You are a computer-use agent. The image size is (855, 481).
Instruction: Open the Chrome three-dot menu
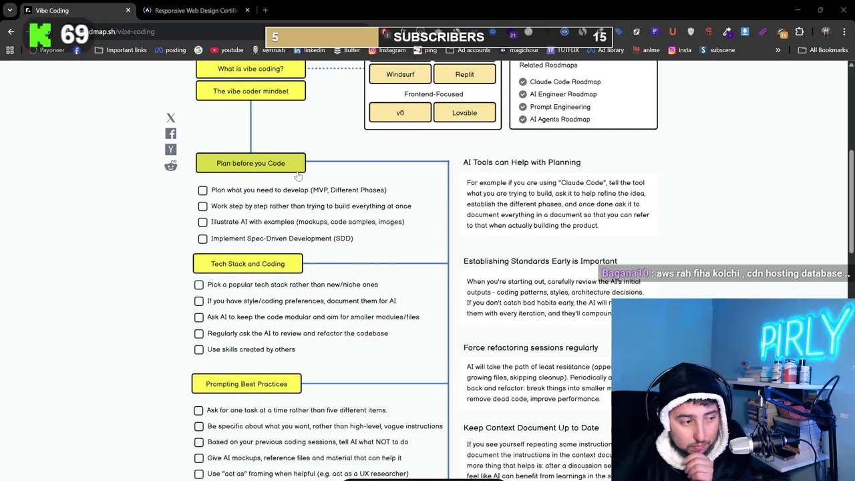click(x=844, y=31)
